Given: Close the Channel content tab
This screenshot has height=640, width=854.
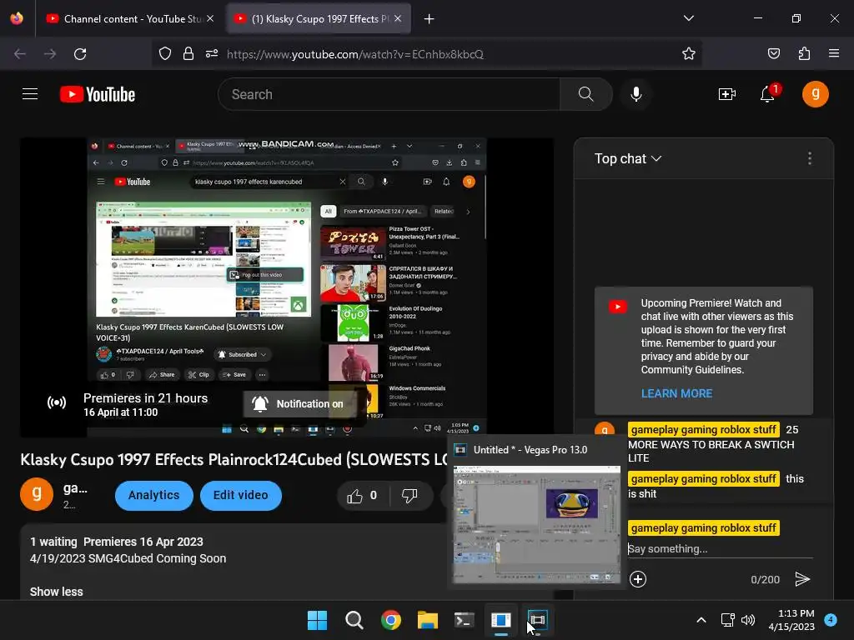Looking at the screenshot, I should (210, 18).
